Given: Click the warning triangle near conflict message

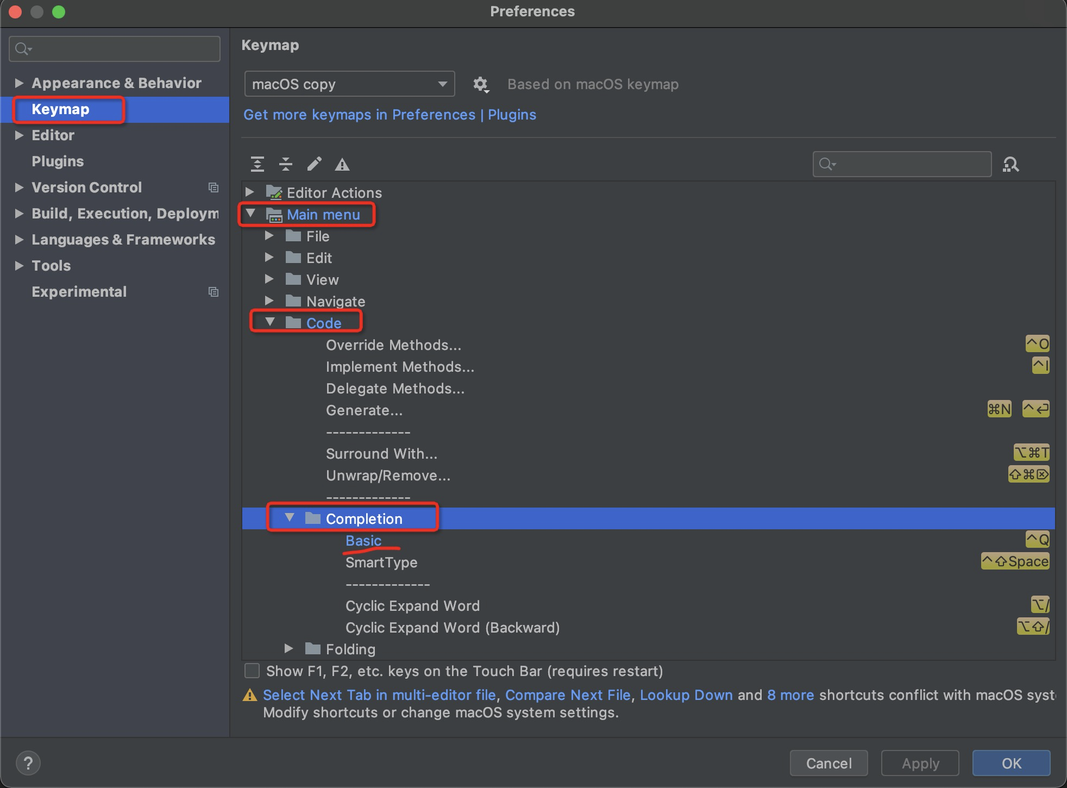Looking at the screenshot, I should coord(250,695).
